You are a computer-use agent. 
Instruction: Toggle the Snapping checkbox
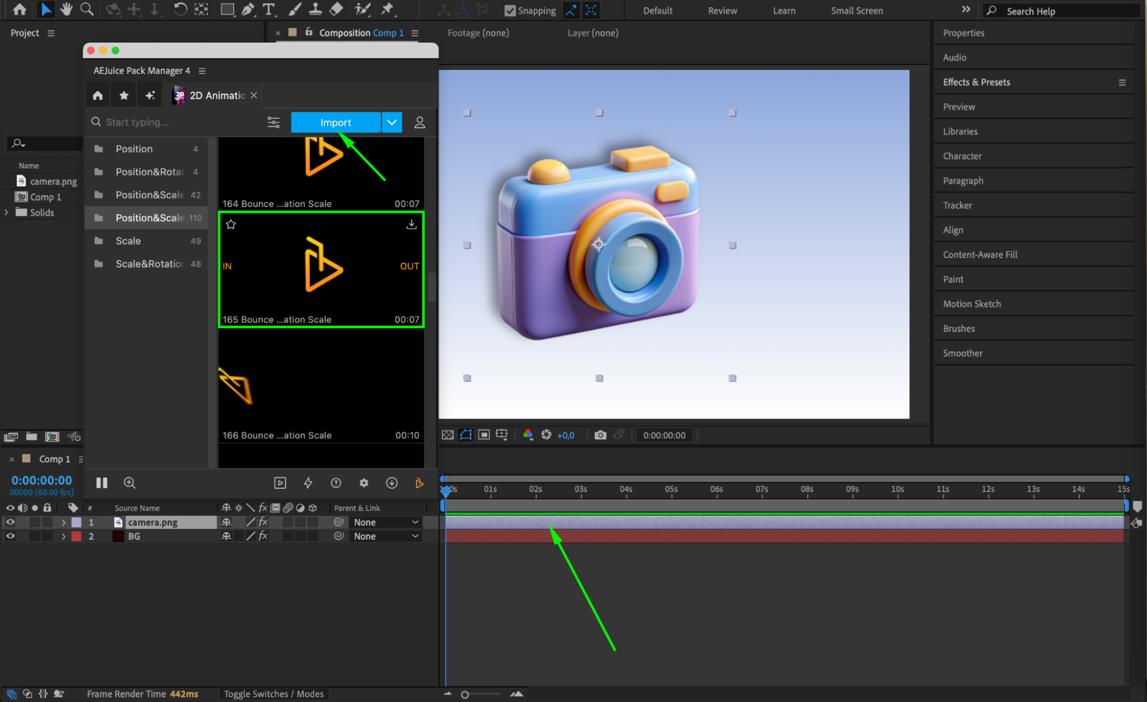tap(510, 10)
